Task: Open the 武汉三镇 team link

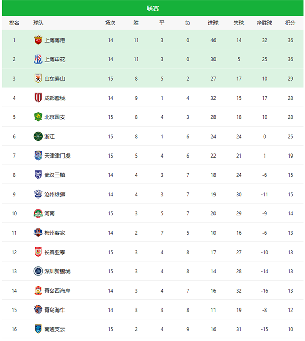Action: click(x=54, y=175)
